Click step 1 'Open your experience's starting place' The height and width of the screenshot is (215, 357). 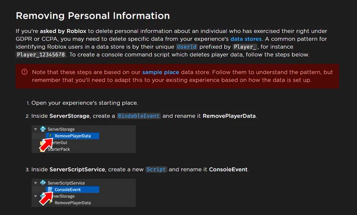(85, 103)
